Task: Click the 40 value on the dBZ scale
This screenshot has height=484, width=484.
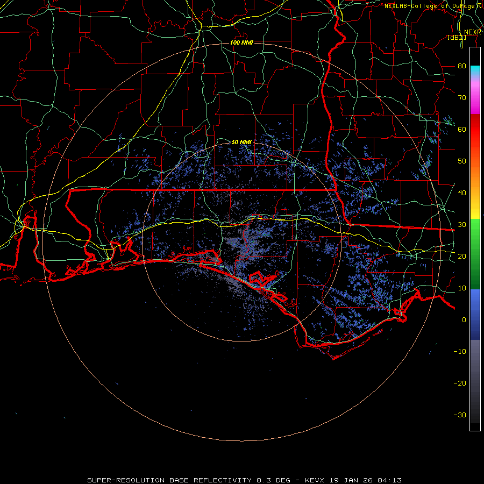Action: click(462, 193)
